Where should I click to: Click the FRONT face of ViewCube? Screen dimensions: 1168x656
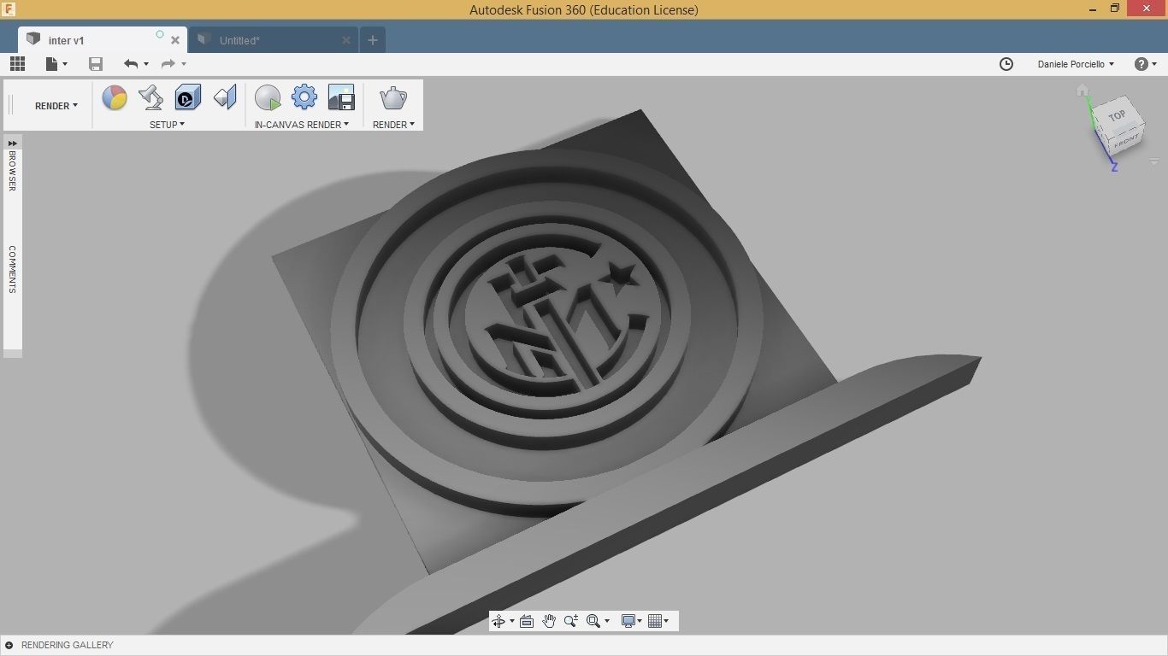[1127, 141]
